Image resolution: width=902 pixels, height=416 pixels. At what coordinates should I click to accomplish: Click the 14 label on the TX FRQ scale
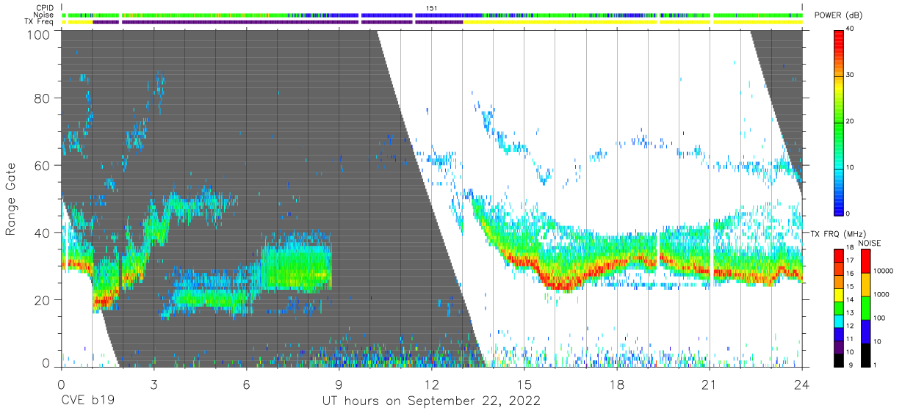tap(851, 299)
